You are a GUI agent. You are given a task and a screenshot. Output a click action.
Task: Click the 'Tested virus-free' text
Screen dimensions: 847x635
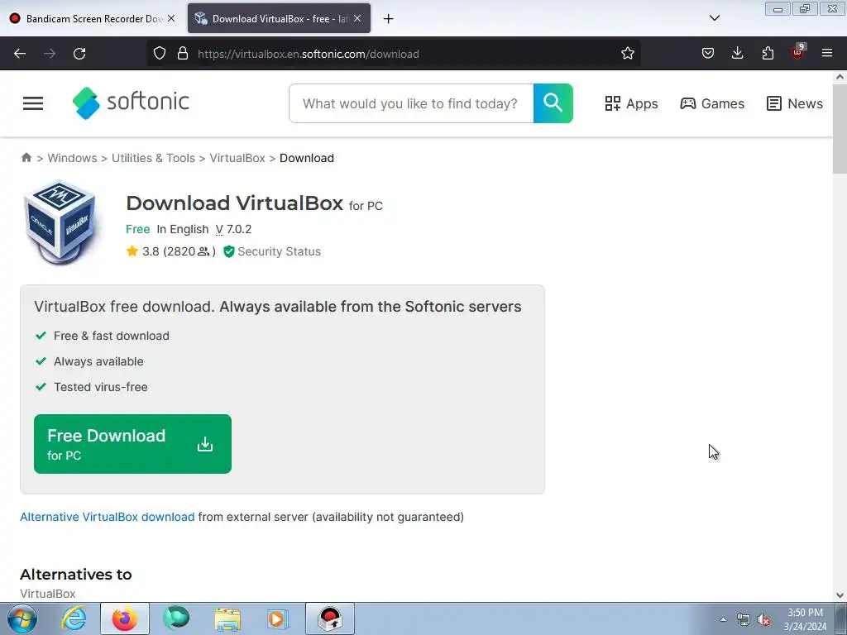coord(100,387)
